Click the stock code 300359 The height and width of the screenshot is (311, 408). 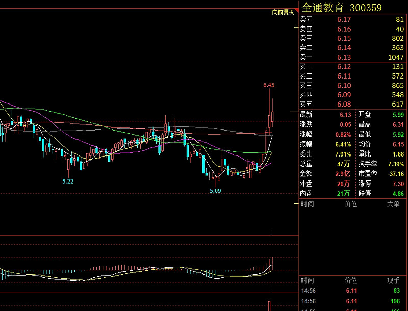366,8
